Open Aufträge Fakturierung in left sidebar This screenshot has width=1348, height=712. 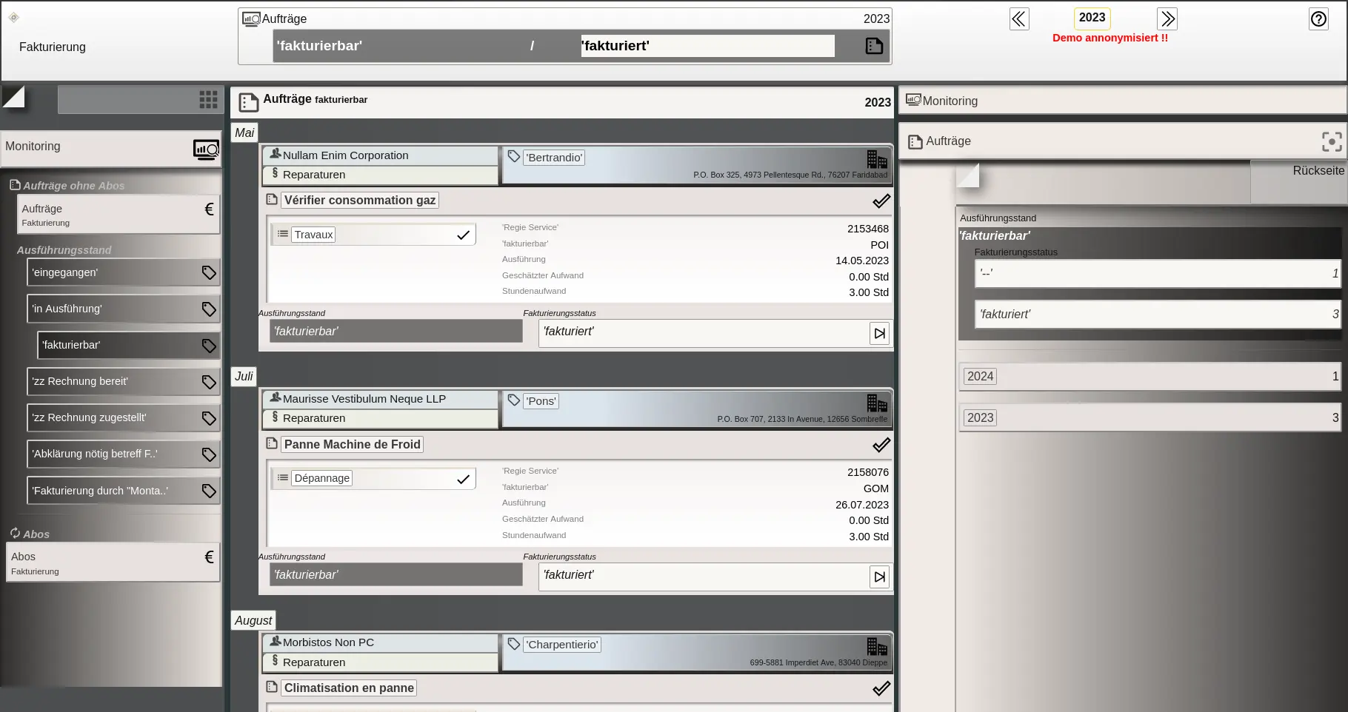[x=119, y=215]
